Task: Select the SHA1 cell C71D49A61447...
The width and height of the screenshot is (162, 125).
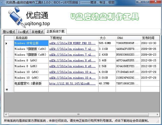Action: click(x=128, y=72)
